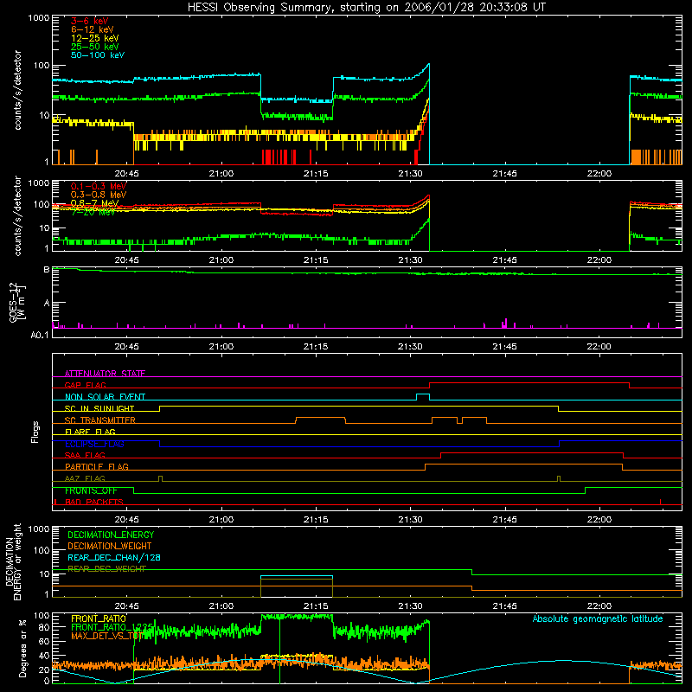Screen dimensions: 692x692
Task: Click the HESSI Observing Summary title text
Action: pyautogui.click(x=366, y=7)
